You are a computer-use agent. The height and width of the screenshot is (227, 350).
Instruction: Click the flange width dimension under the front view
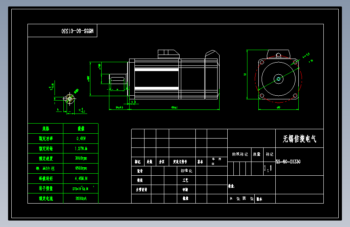tap(279, 109)
